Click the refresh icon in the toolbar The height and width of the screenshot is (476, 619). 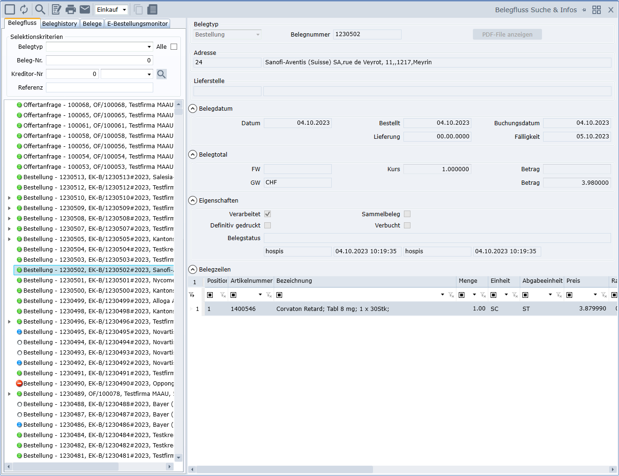click(x=24, y=9)
